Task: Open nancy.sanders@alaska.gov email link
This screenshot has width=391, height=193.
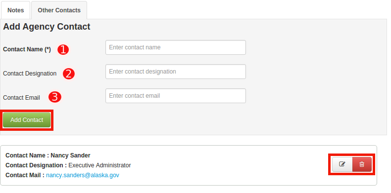Action: click(x=83, y=175)
